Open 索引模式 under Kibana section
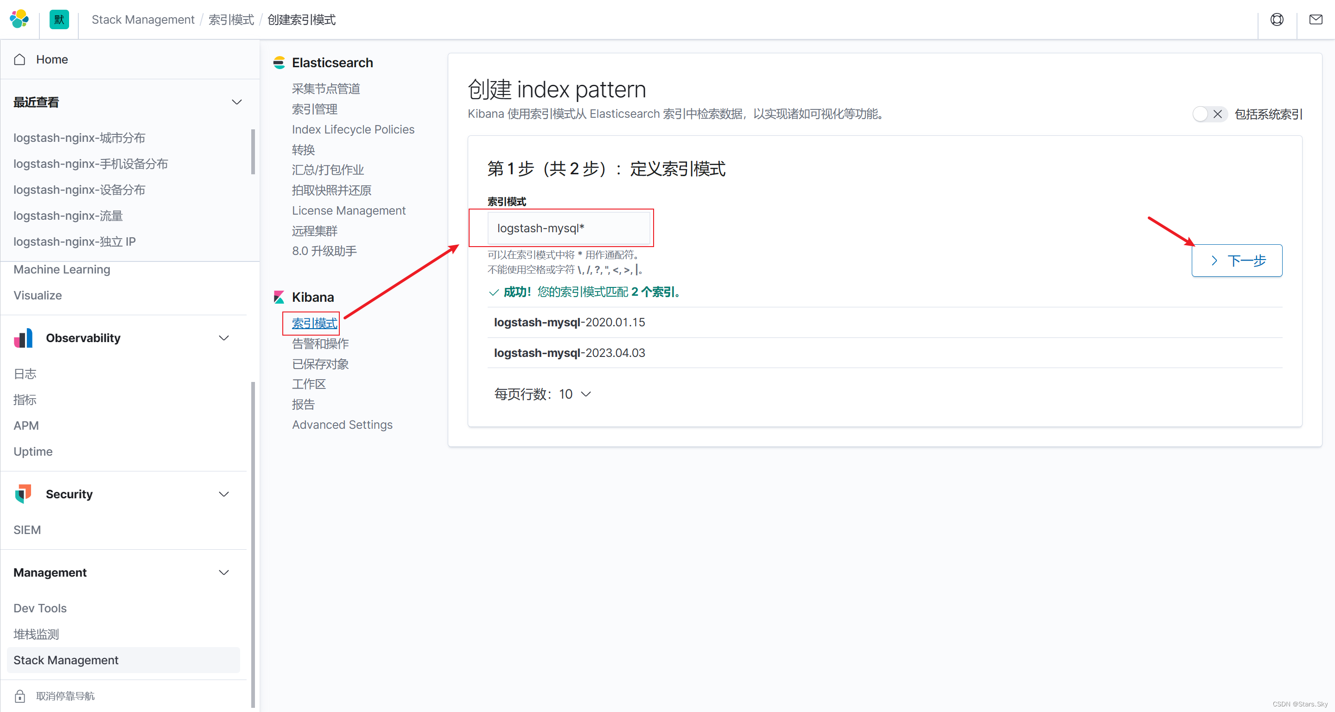 [315, 324]
